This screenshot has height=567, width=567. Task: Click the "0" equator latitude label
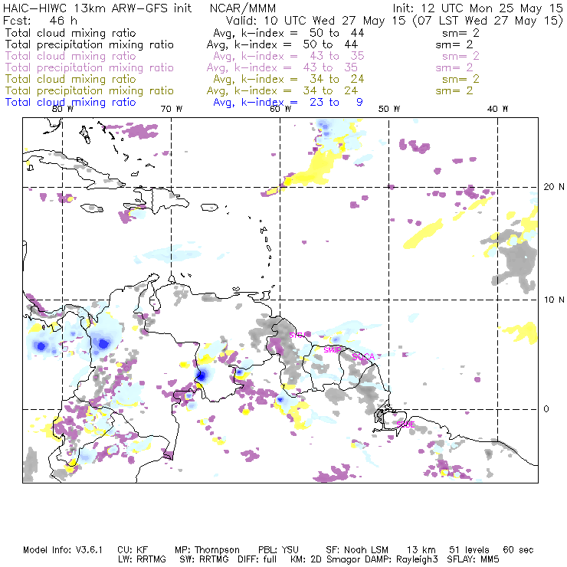tap(546, 409)
